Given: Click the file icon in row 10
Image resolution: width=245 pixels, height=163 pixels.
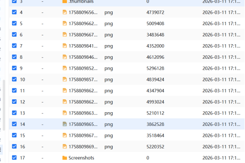Looking at the screenshot, I should [65, 80].
